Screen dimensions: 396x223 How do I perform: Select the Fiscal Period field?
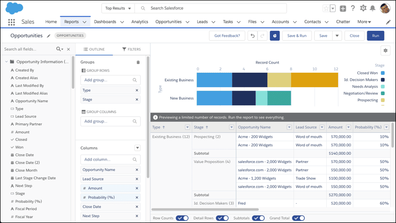coord(26,209)
